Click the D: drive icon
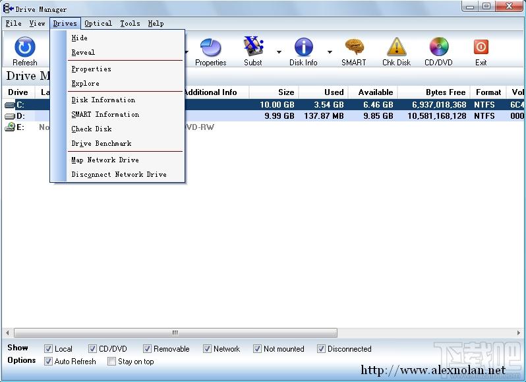526x382 pixels. [x=10, y=116]
